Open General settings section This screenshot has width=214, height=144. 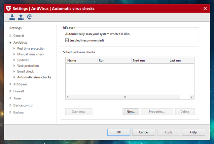pos(18,36)
